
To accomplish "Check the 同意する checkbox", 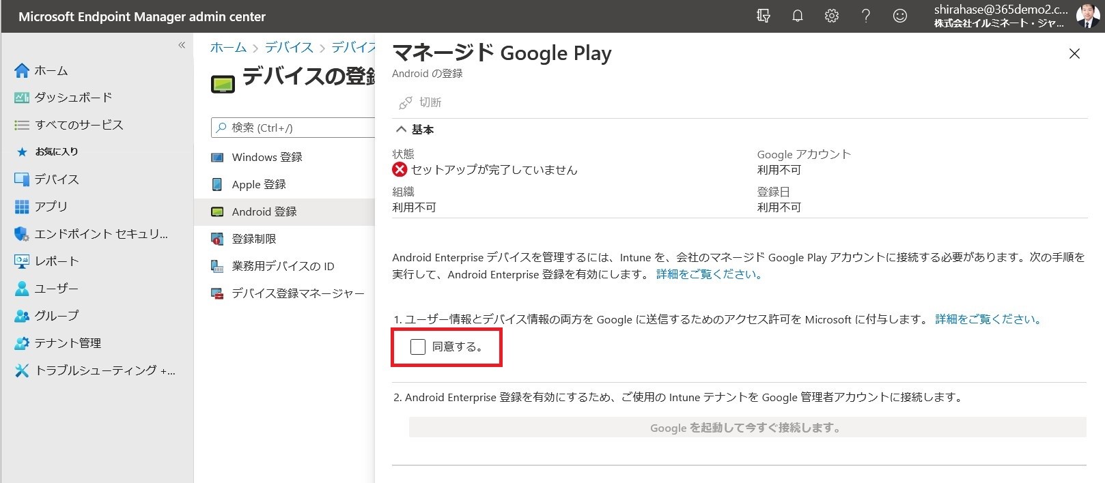I will click(418, 347).
